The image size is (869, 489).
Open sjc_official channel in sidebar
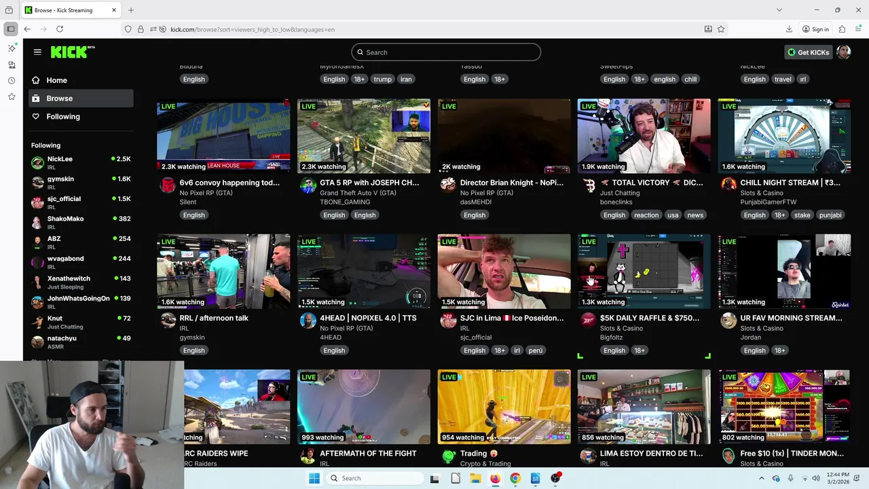coord(81,202)
